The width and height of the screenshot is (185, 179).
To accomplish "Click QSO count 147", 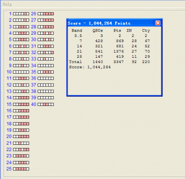I will [x=99, y=56].
